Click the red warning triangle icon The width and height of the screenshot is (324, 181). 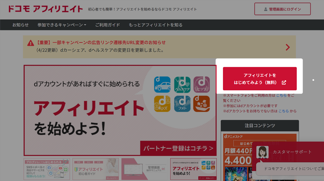tap(30, 43)
